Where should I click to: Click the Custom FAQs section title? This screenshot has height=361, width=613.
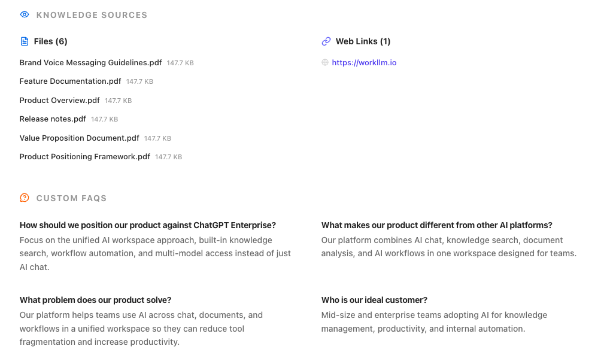pos(71,198)
